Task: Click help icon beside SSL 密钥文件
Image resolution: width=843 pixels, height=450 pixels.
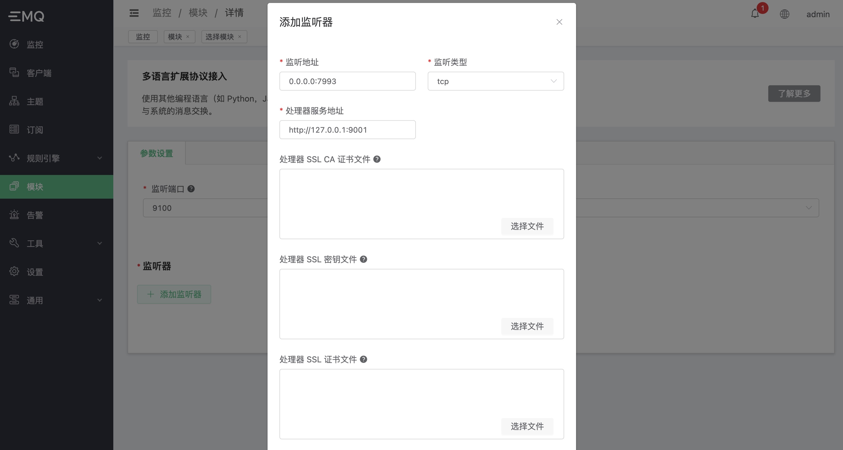Action: 363,259
